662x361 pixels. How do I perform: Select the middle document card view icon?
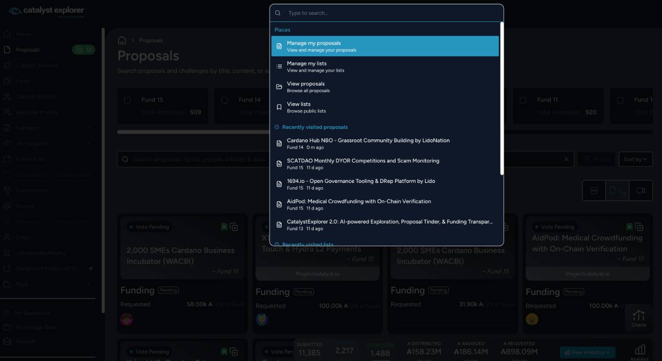(x=618, y=191)
